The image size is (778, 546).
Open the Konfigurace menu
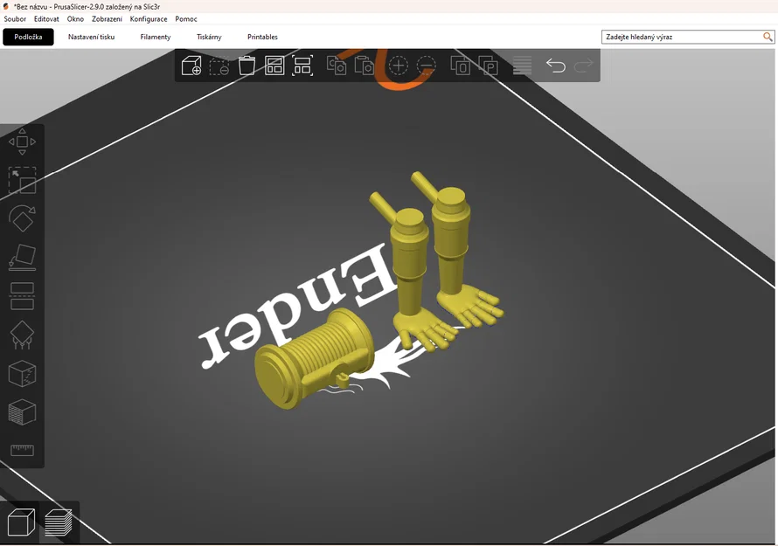coord(149,19)
